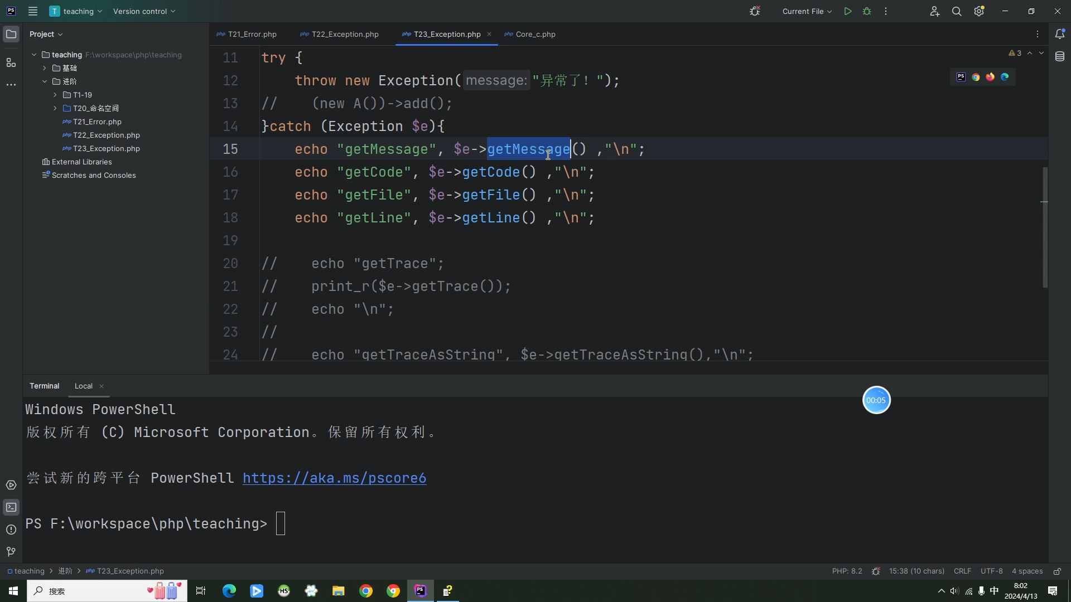The height and width of the screenshot is (602, 1071).
Task: Open more run actions menu
Action: click(886, 11)
